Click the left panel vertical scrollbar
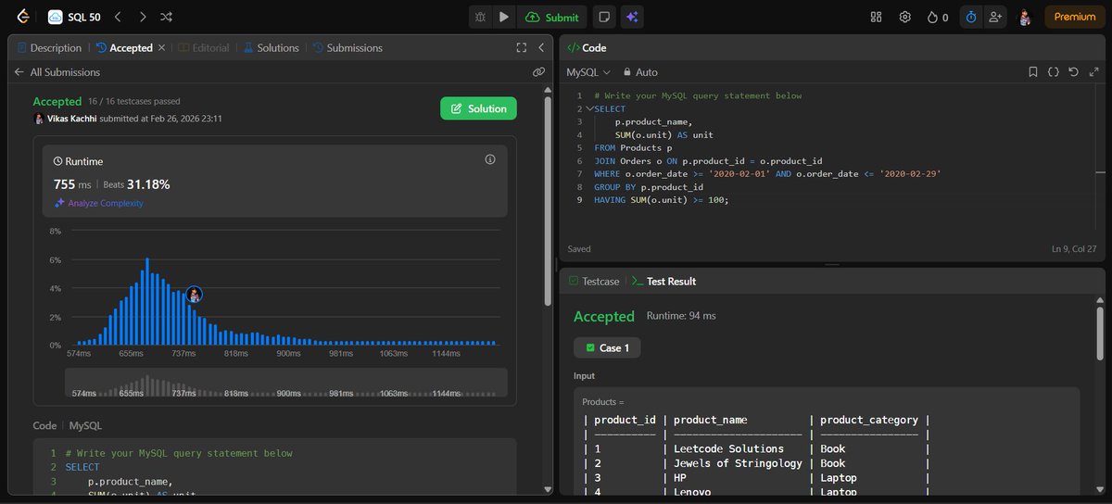Viewport: 1112px width, 504px height. coord(549,200)
